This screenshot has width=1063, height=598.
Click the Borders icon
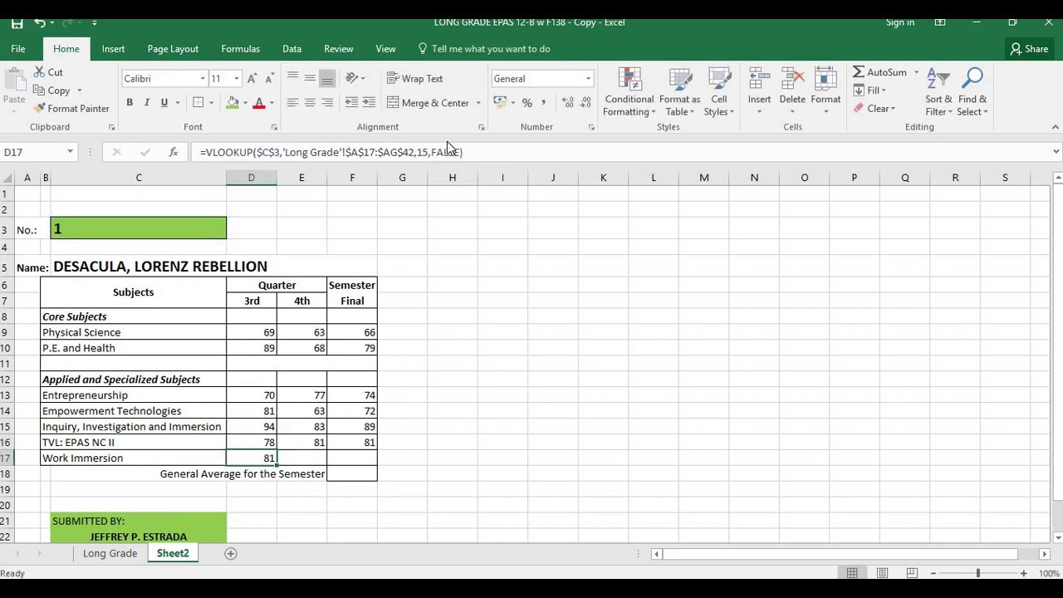tap(198, 102)
